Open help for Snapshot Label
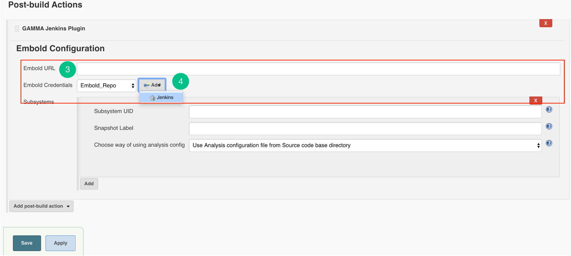The image size is (571, 256). coord(549,126)
